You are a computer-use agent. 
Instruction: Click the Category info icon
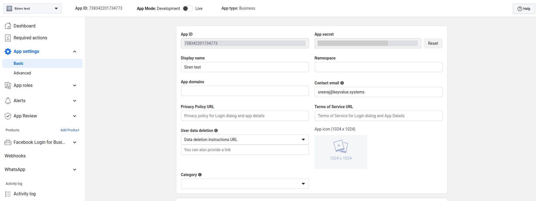click(x=200, y=175)
